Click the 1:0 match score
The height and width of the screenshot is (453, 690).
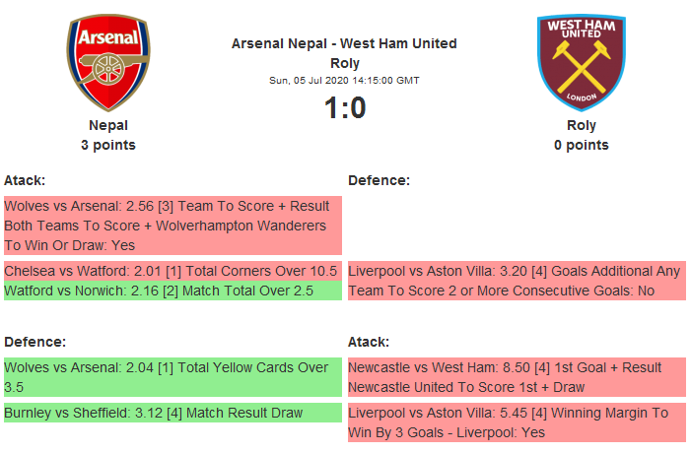[x=344, y=107]
